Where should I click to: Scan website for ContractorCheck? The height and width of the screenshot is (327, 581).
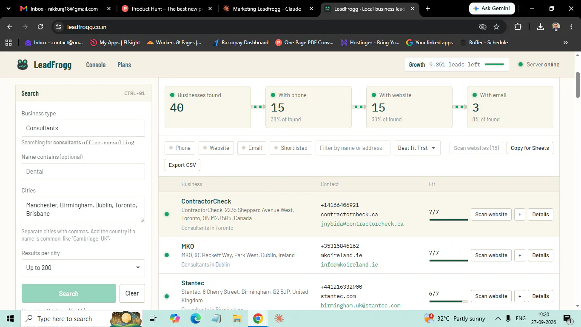(x=491, y=215)
